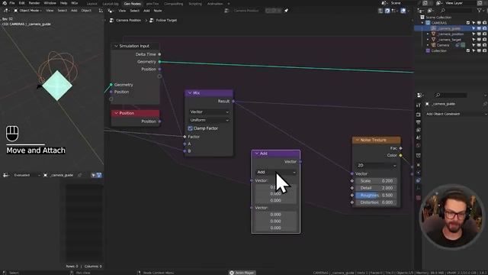Open the Node menu in node editor
Screen dimensions: 488x275
(x=158, y=11)
